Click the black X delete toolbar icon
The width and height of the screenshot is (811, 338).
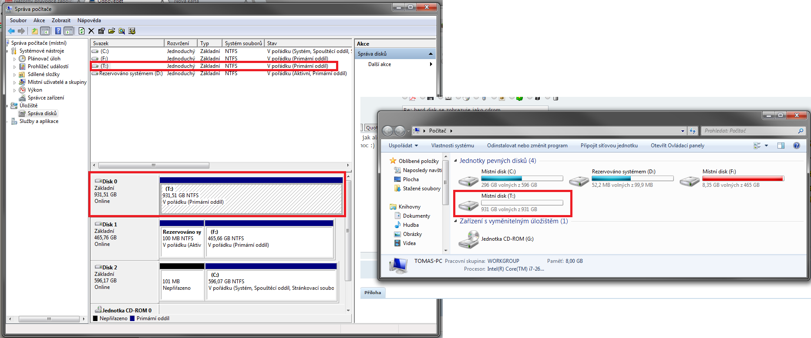point(91,31)
